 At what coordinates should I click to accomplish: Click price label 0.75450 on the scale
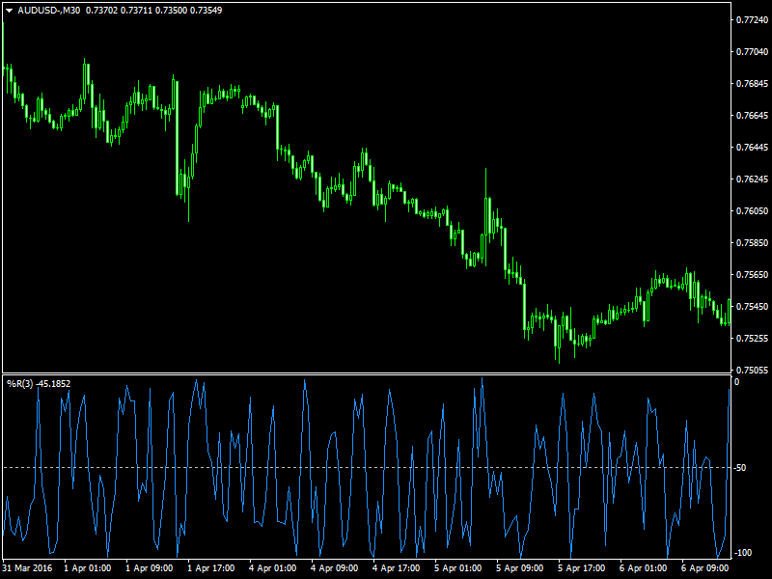752,306
